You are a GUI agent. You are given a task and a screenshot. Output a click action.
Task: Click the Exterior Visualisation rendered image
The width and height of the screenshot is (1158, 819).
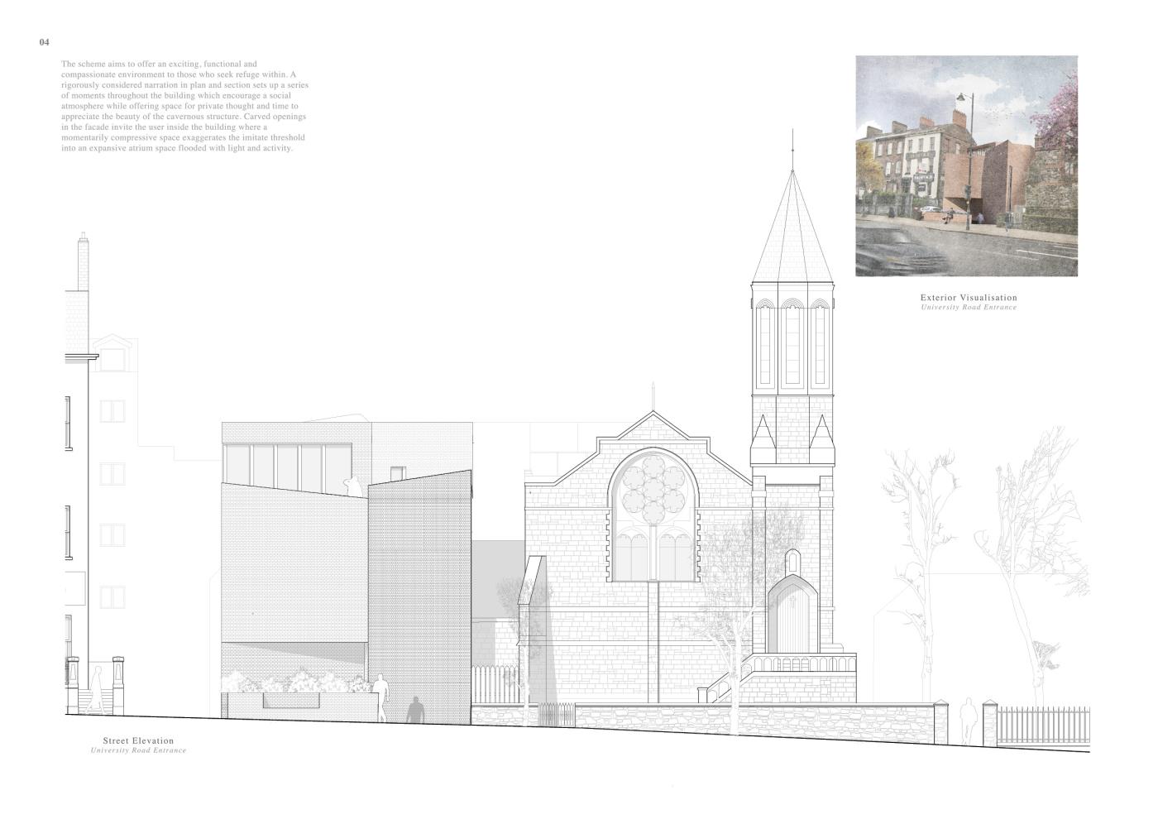[966, 165]
